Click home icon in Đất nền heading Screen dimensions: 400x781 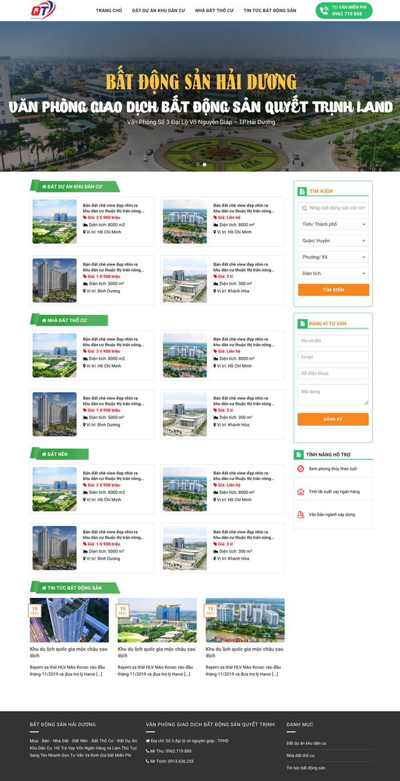tap(44, 454)
